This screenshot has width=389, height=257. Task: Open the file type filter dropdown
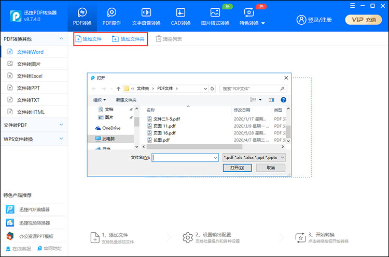point(254,157)
